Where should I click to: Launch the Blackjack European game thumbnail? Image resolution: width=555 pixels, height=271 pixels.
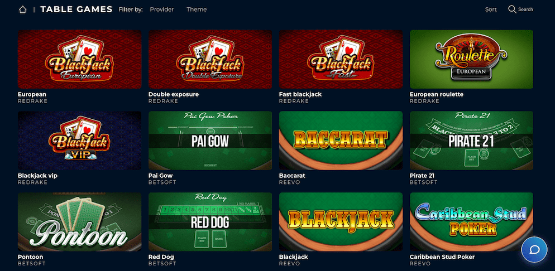pos(80,59)
